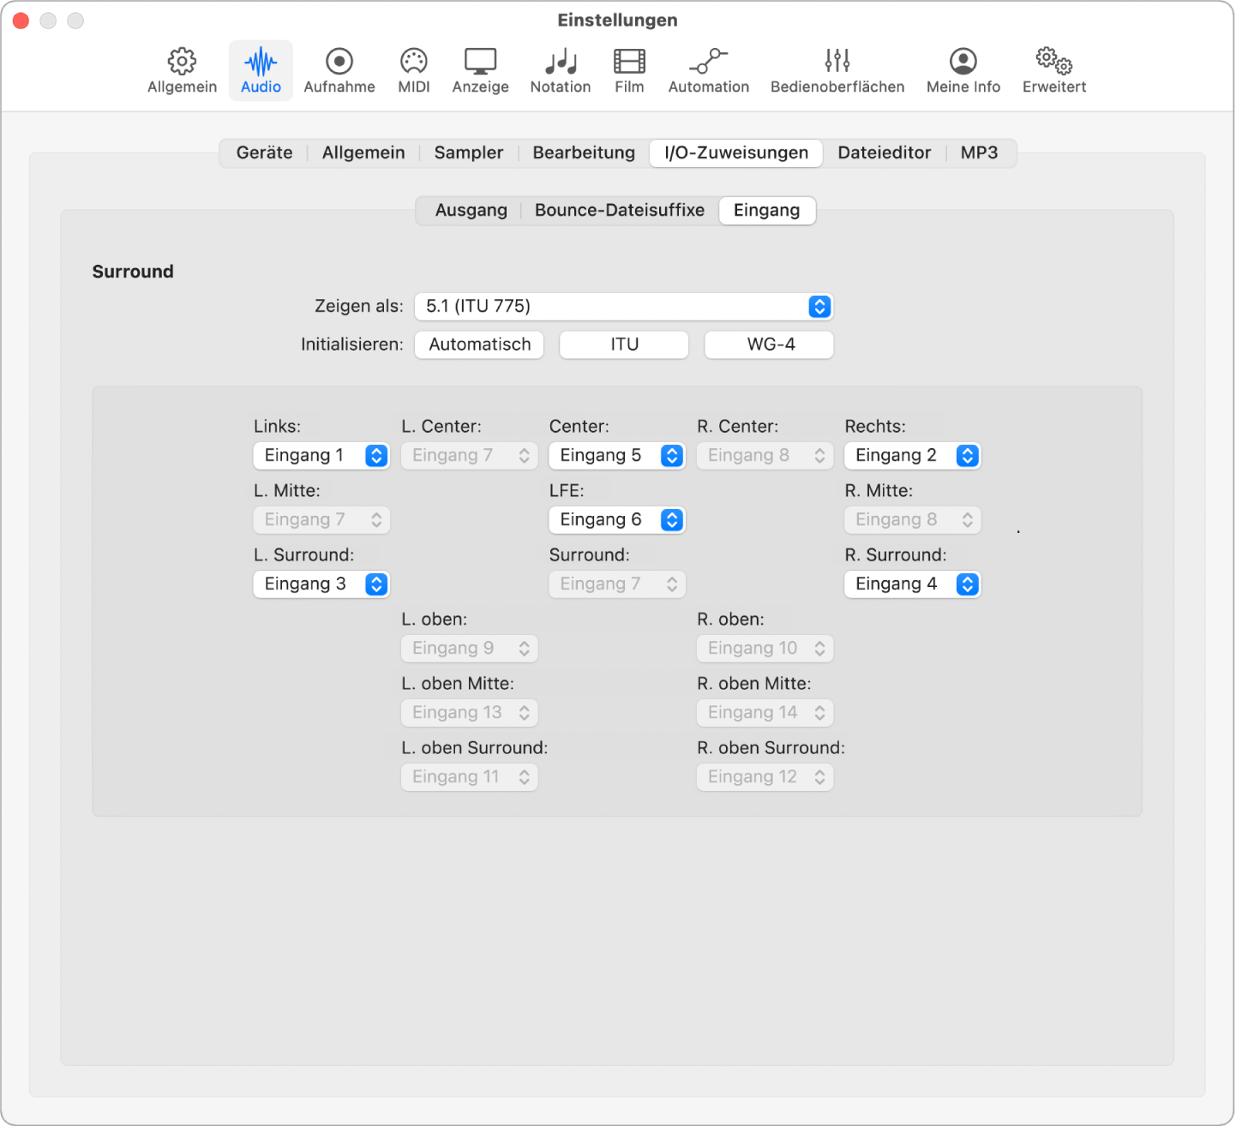Screen dimensions: 1236x1126
Task: Click the R. oben Mitte dropdown
Action: [765, 712]
